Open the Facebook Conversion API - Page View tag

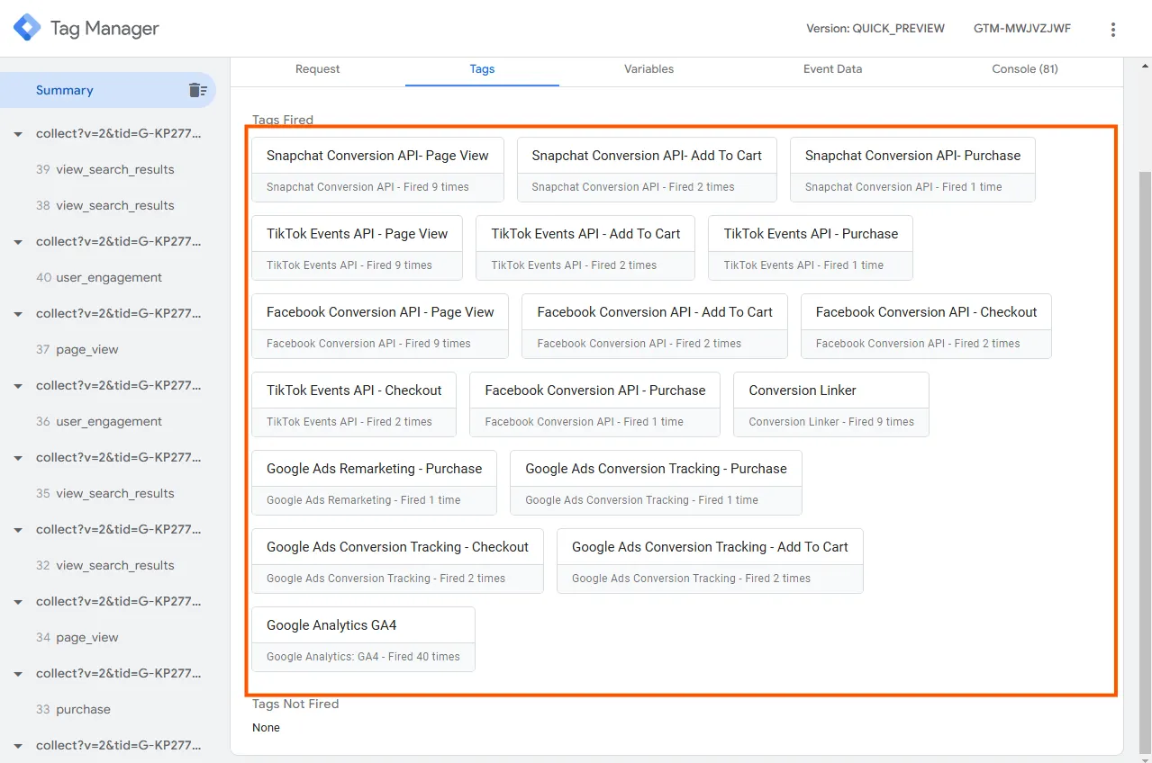pos(380,326)
